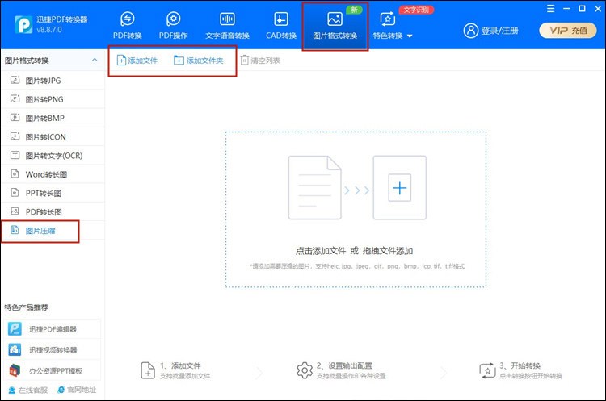Click the PDF转长图 item icon
Screen dimensions: 606x401
pos(15,211)
